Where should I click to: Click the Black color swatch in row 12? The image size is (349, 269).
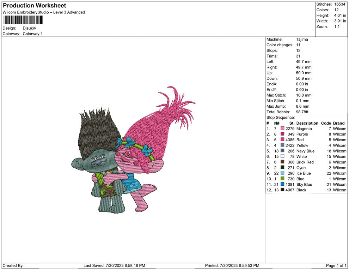tap(282, 190)
